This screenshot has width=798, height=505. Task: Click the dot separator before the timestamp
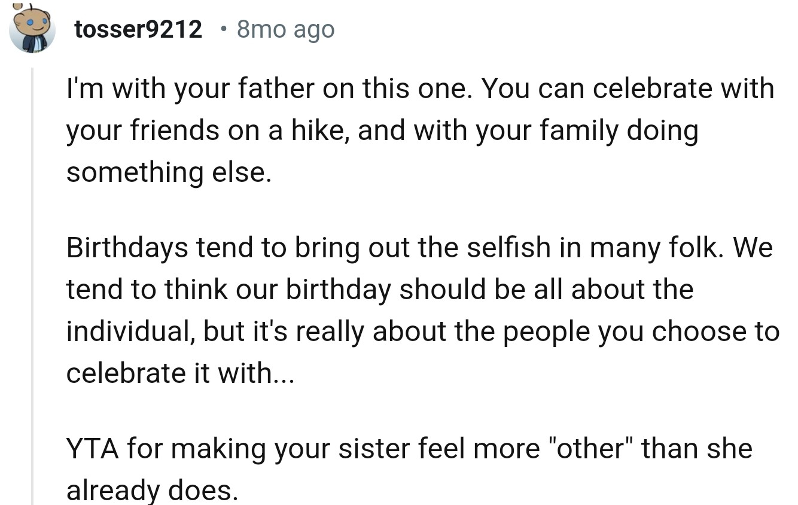(x=223, y=29)
